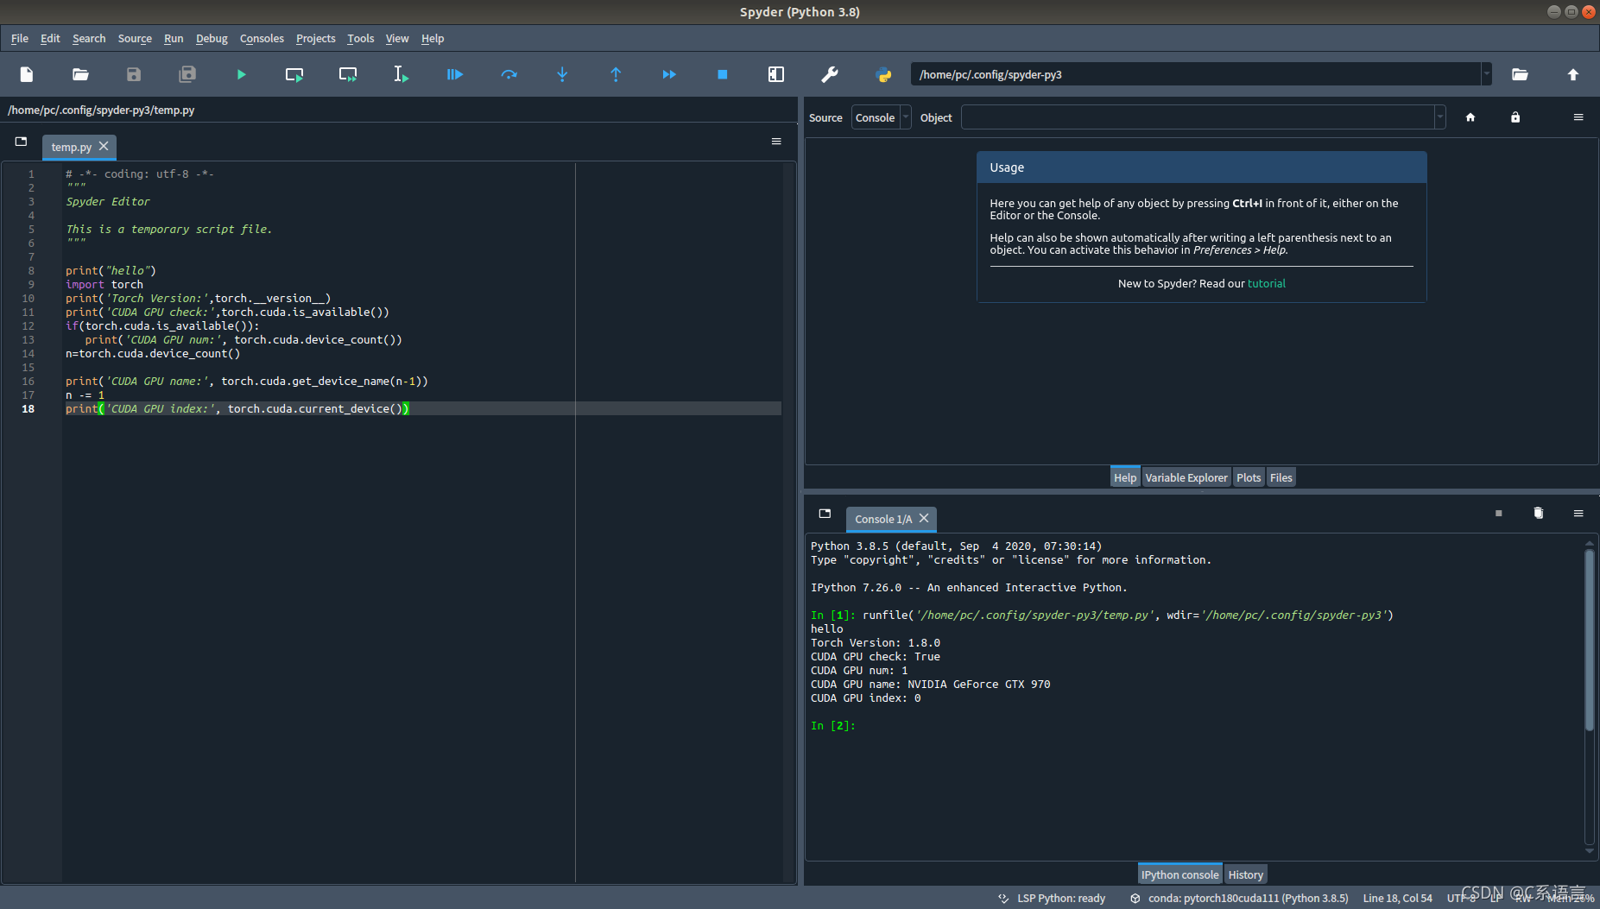This screenshot has height=909, width=1600.
Task: Open the Source Console combo box
Action: [882, 117]
